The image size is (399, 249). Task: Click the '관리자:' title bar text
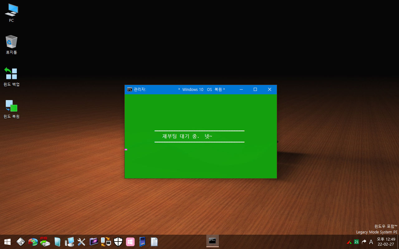pos(140,90)
